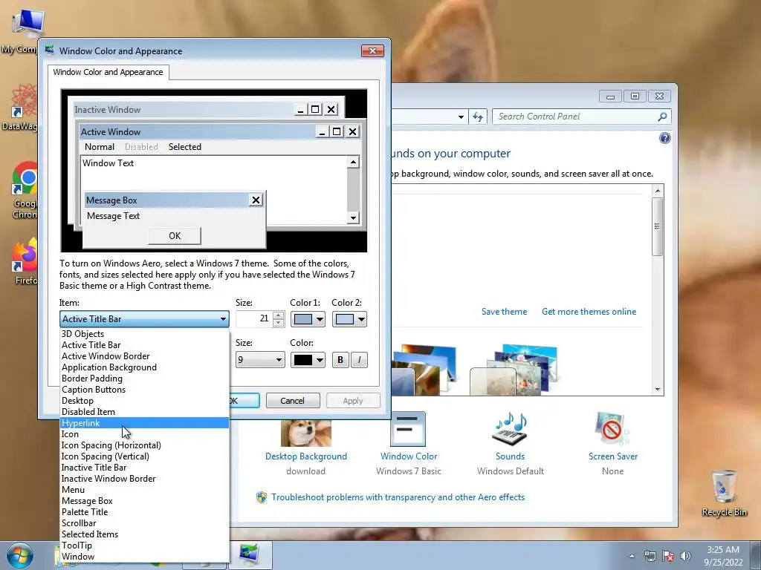The image size is (761, 570).
Task: Click the Selected menu item in preview
Action: pyautogui.click(x=185, y=147)
